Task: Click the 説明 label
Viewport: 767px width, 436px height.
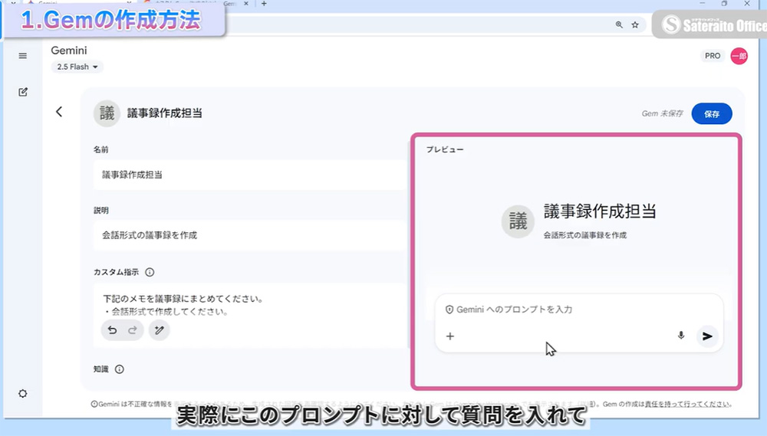Action: [x=100, y=210]
